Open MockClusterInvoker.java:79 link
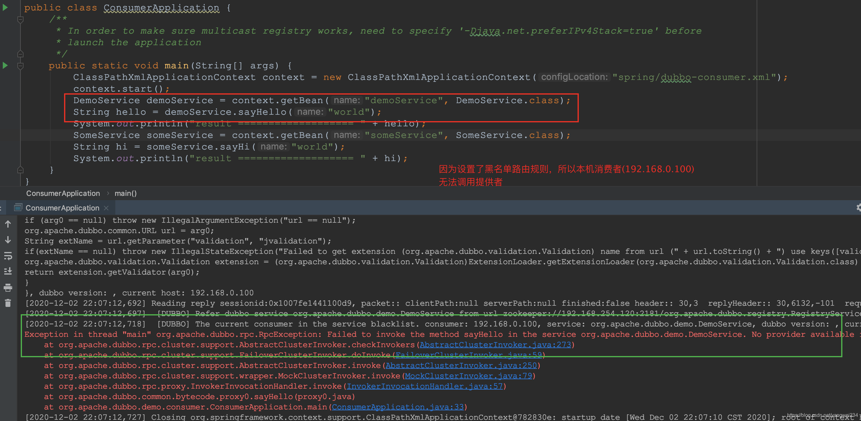 pyautogui.click(x=468, y=376)
